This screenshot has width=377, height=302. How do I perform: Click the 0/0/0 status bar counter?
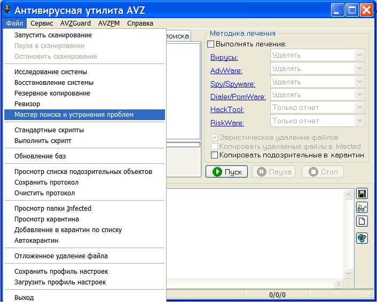point(277,295)
